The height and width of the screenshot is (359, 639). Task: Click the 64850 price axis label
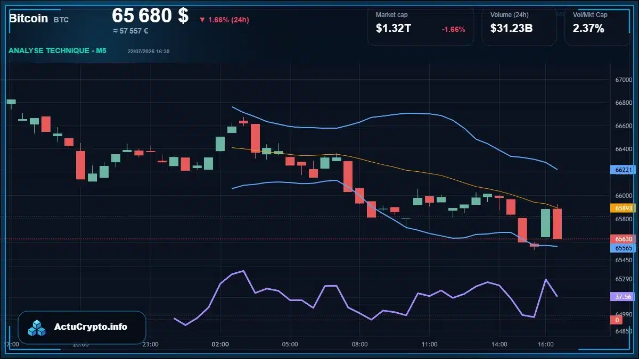(623, 331)
